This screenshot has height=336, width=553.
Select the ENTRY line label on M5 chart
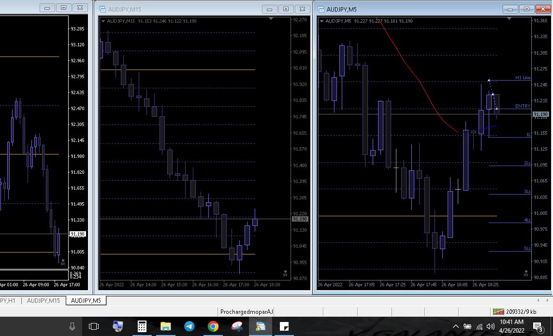(x=523, y=106)
